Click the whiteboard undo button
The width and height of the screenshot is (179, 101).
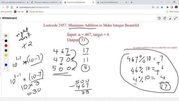(x=159, y=18)
